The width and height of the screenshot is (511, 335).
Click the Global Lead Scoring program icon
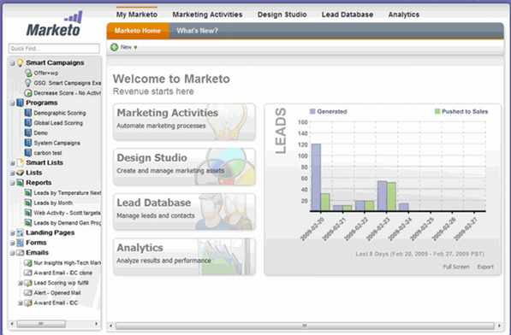coord(28,123)
